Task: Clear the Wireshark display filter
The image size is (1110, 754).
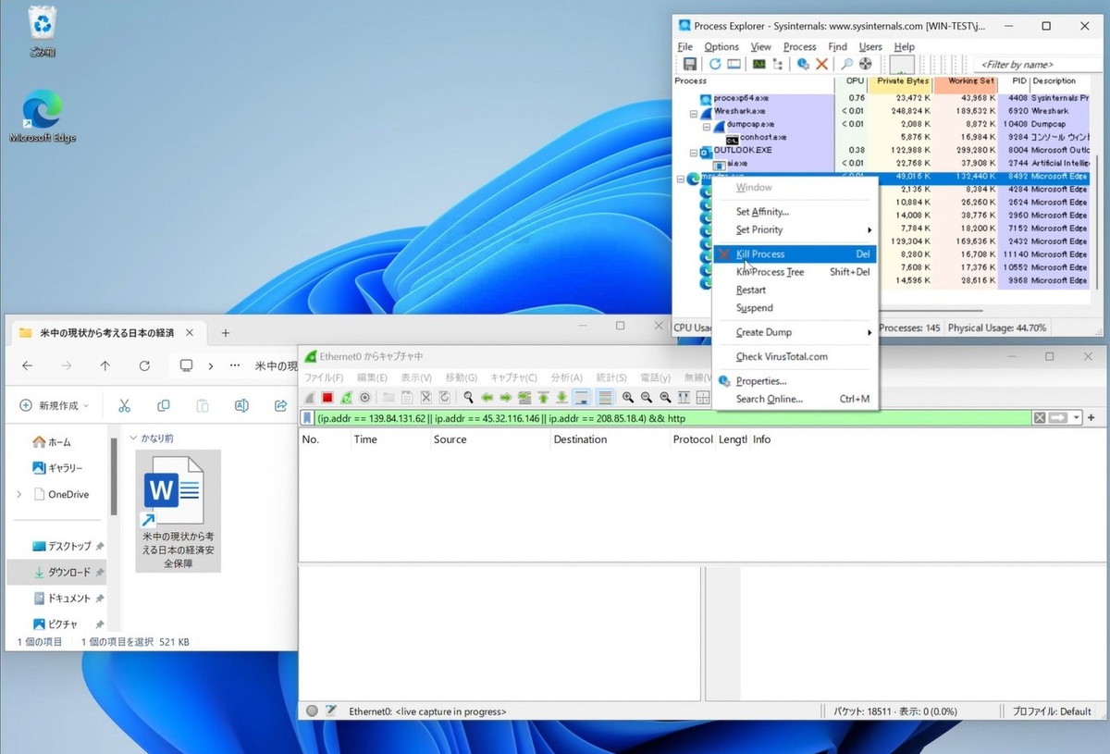Action: tap(1040, 418)
